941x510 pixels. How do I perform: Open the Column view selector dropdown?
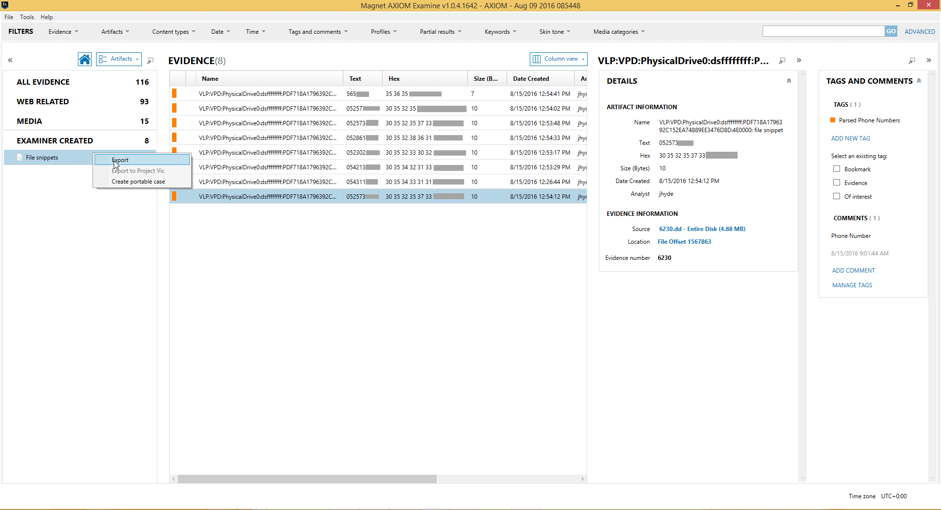coord(559,59)
